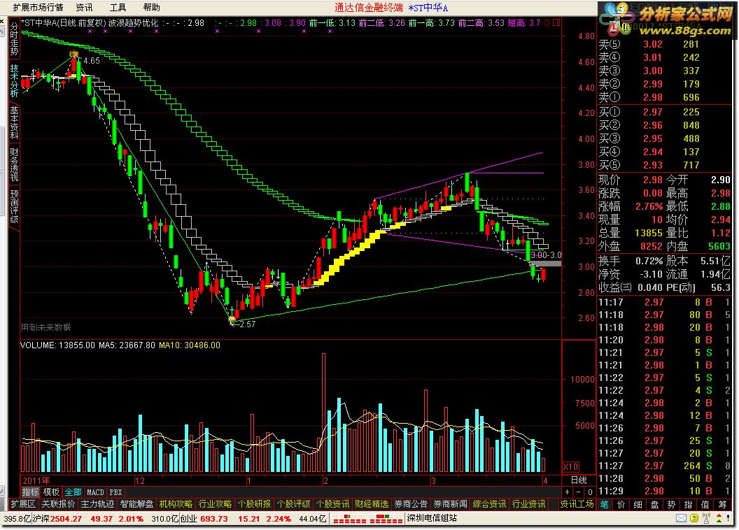Viewport: 739px width, 530px height.
Task: Open the 综合资讯 tab
Action: coord(489,504)
